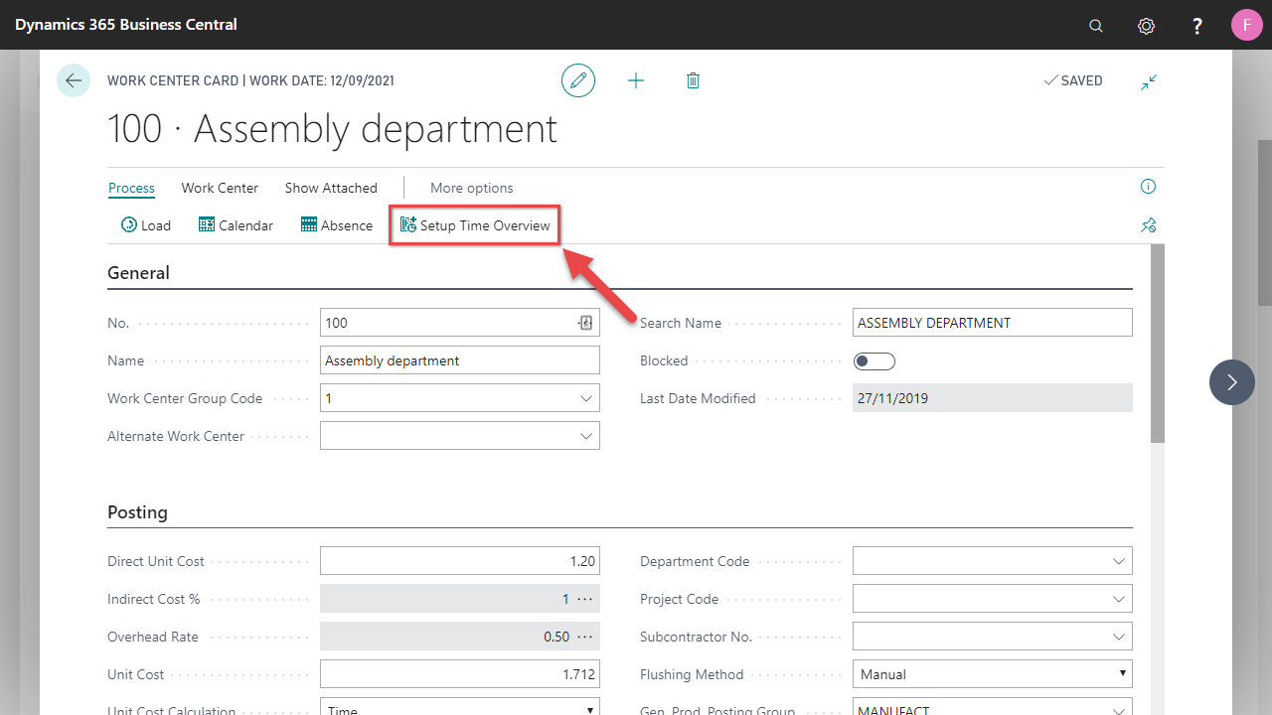Click the Direct Unit Cost field
This screenshot has height=715, width=1272.
tap(460, 561)
